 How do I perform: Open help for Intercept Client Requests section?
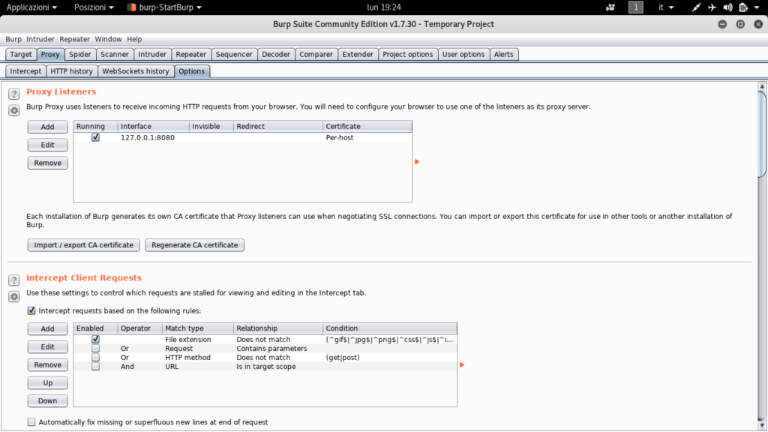[x=13, y=280]
